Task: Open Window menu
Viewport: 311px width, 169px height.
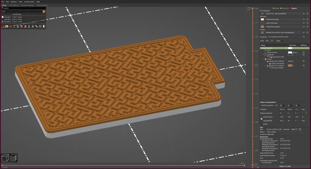Action: tap(14, 2)
